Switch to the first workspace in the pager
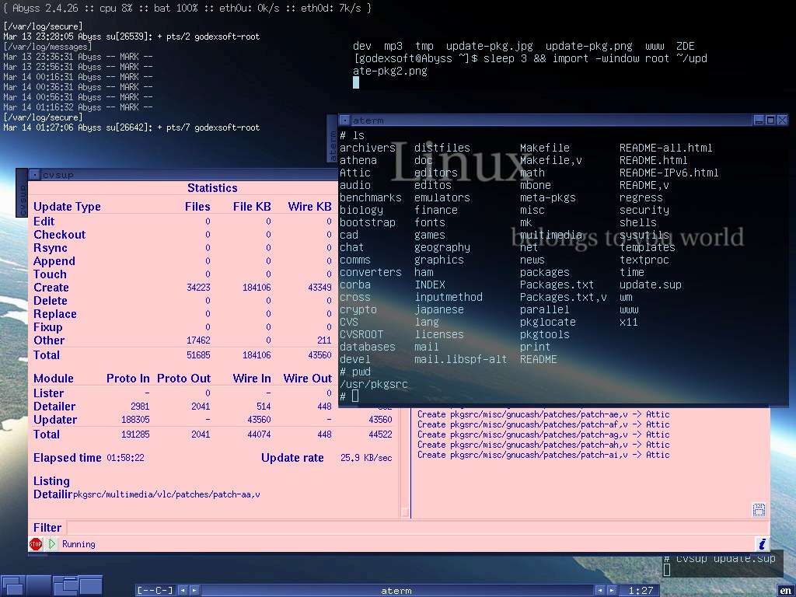This screenshot has height=597, width=796. (x=12, y=586)
